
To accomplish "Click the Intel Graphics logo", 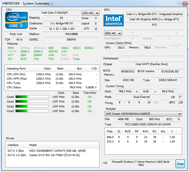I will coord(114,20).
